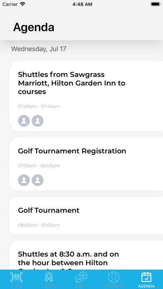The width and height of the screenshot is (163, 289).
Task: Tap the Wednesday, Jul 17 date header
Action: [x=39, y=49]
